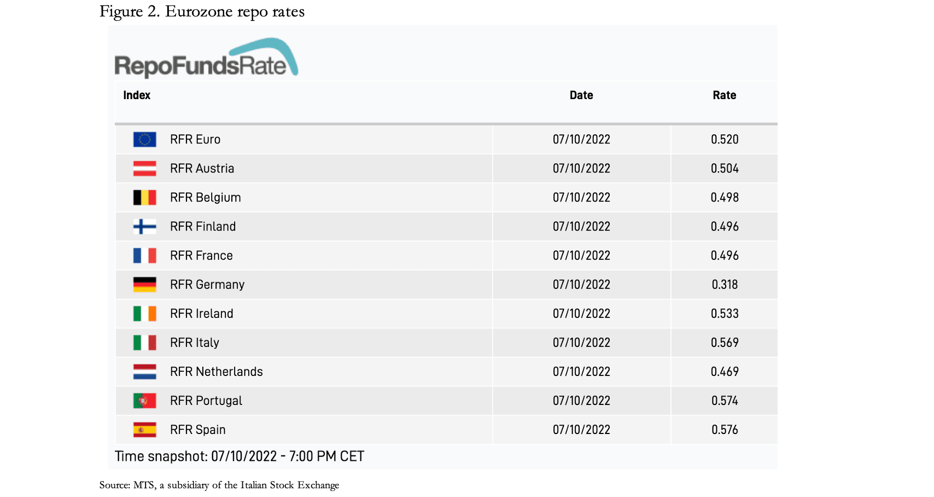Click the 0.498 rate for Belgium
Image resolution: width=934 pixels, height=497 pixels.
tap(725, 198)
